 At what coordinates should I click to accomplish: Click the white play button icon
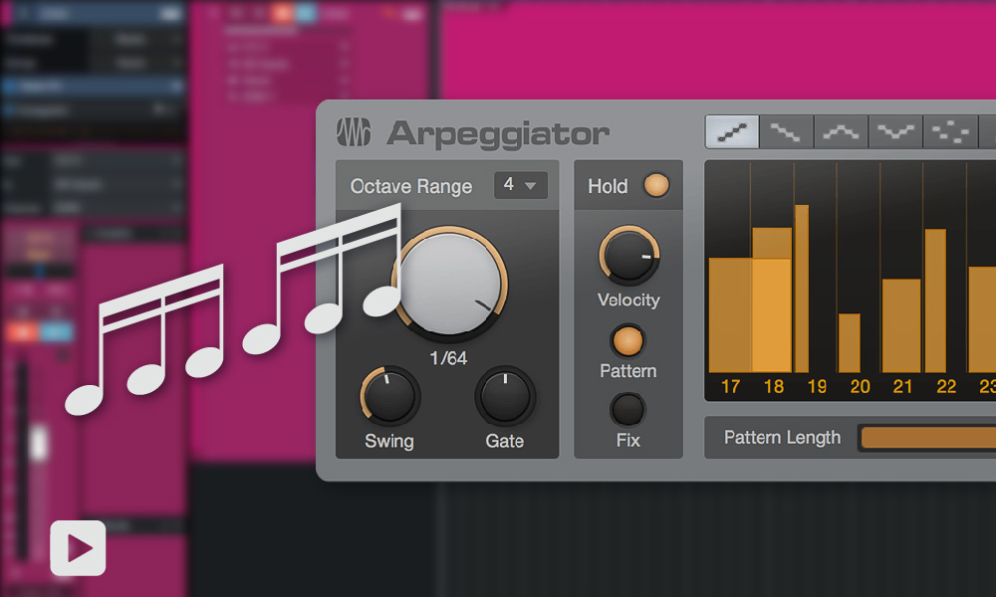(x=78, y=547)
